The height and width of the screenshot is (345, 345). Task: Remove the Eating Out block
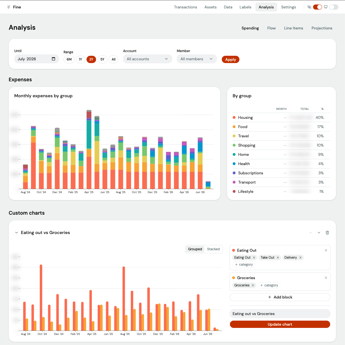[x=326, y=250]
